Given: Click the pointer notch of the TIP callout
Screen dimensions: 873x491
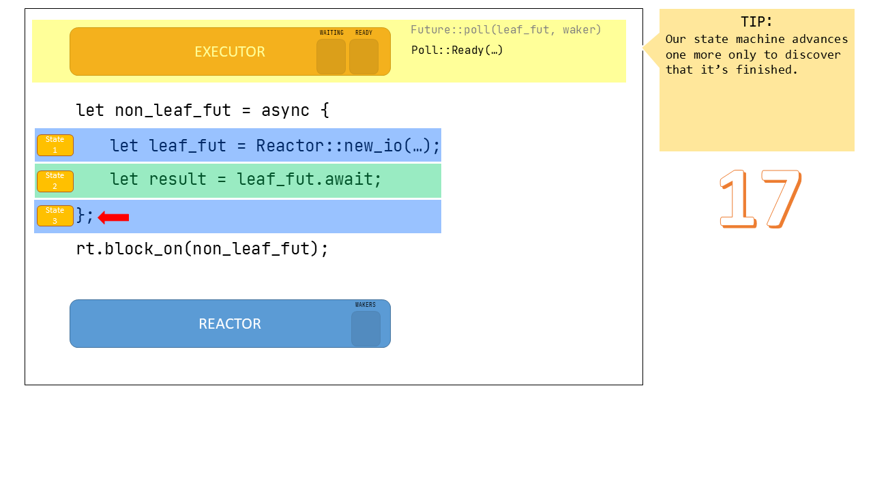Looking at the screenshot, I should (x=651, y=48).
